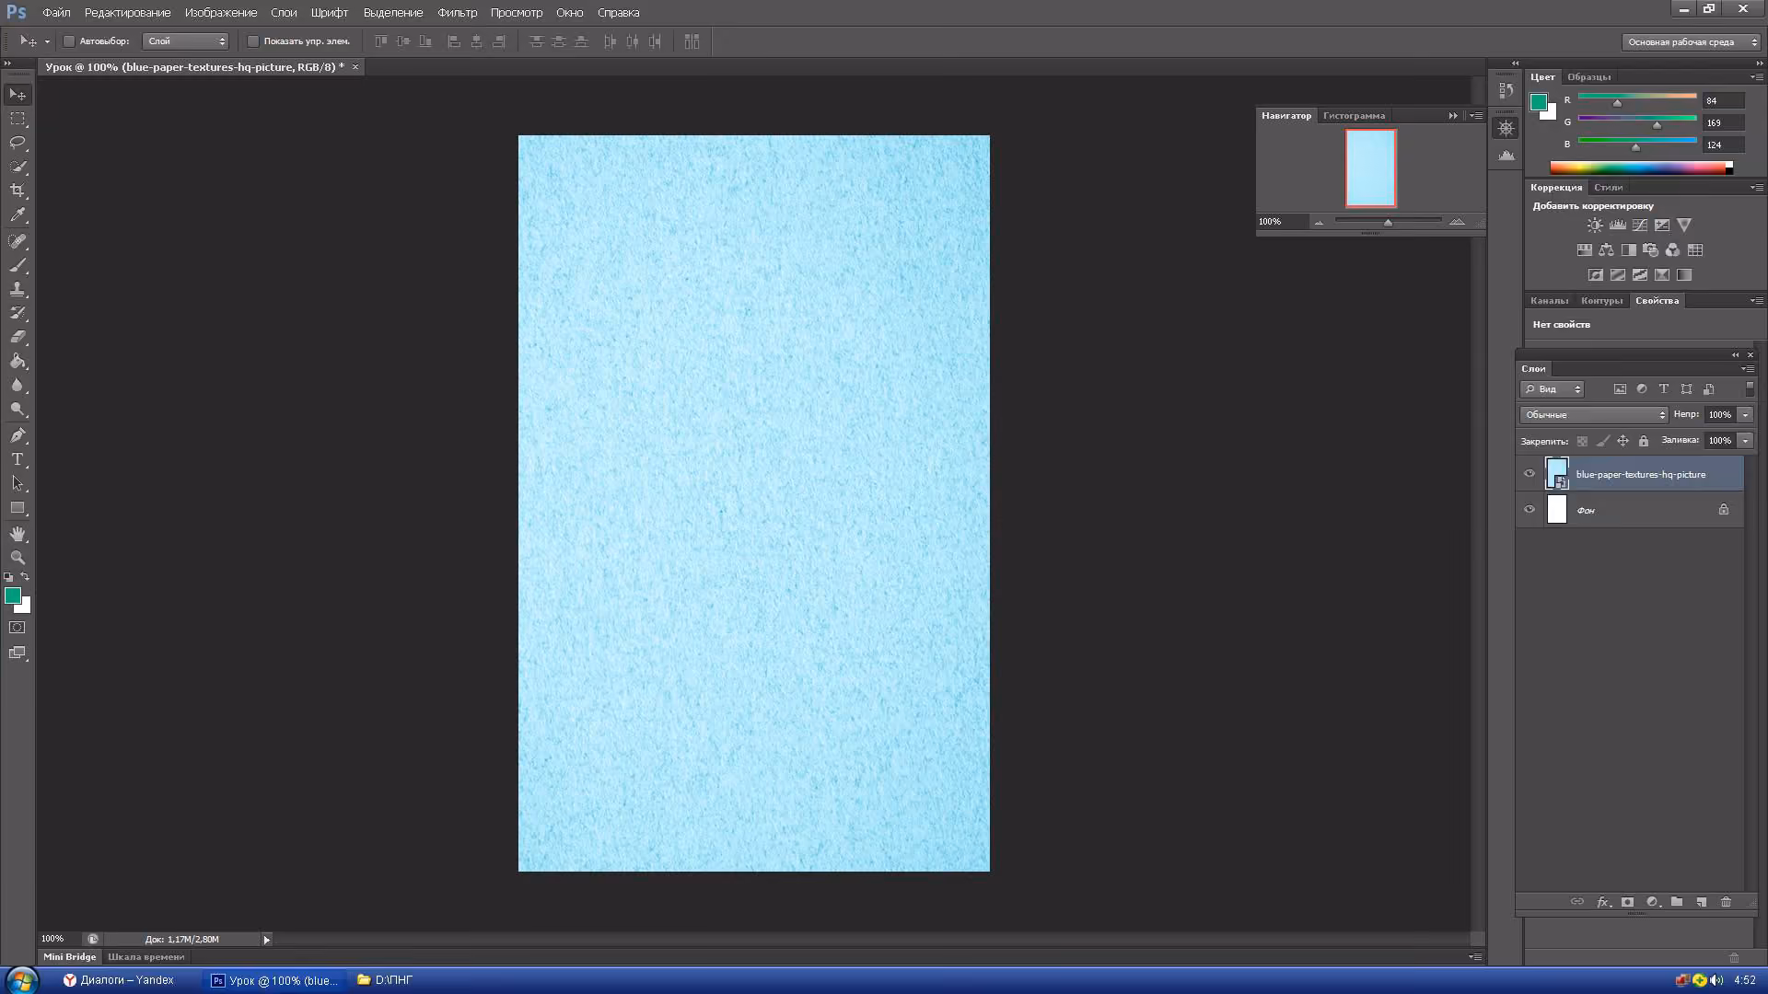This screenshot has width=1768, height=994.
Task: Open the Фильтр menu
Action: pyautogui.click(x=457, y=13)
